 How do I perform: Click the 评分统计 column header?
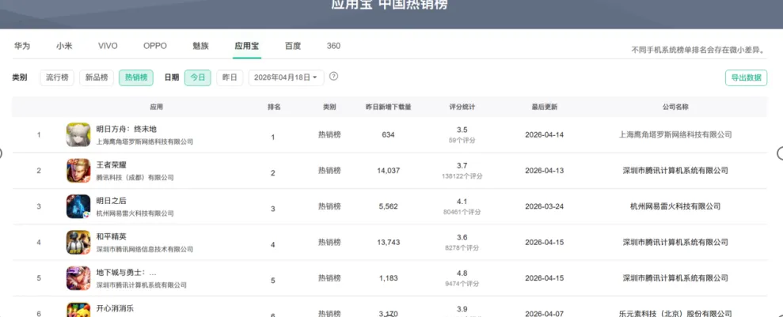462,108
